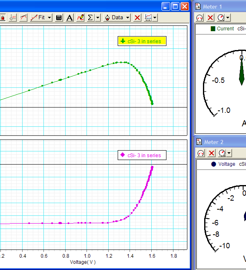Click the text annotation 'A' tool
This screenshot has width=246, height=270.
69,18
